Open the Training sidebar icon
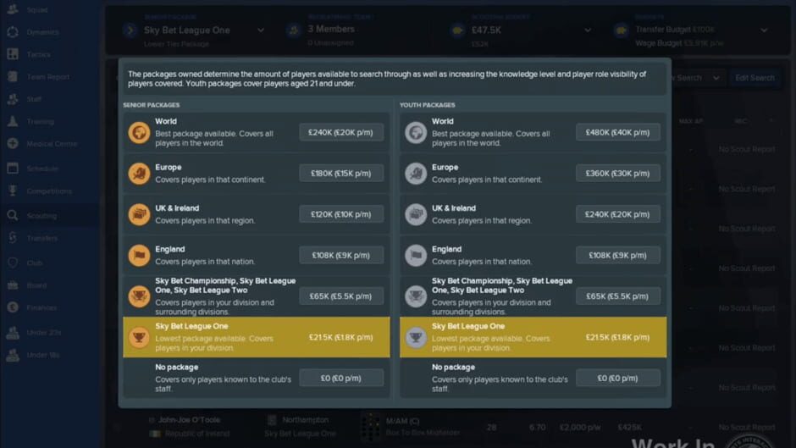Image resolution: width=796 pixels, height=448 pixels. (x=13, y=121)
